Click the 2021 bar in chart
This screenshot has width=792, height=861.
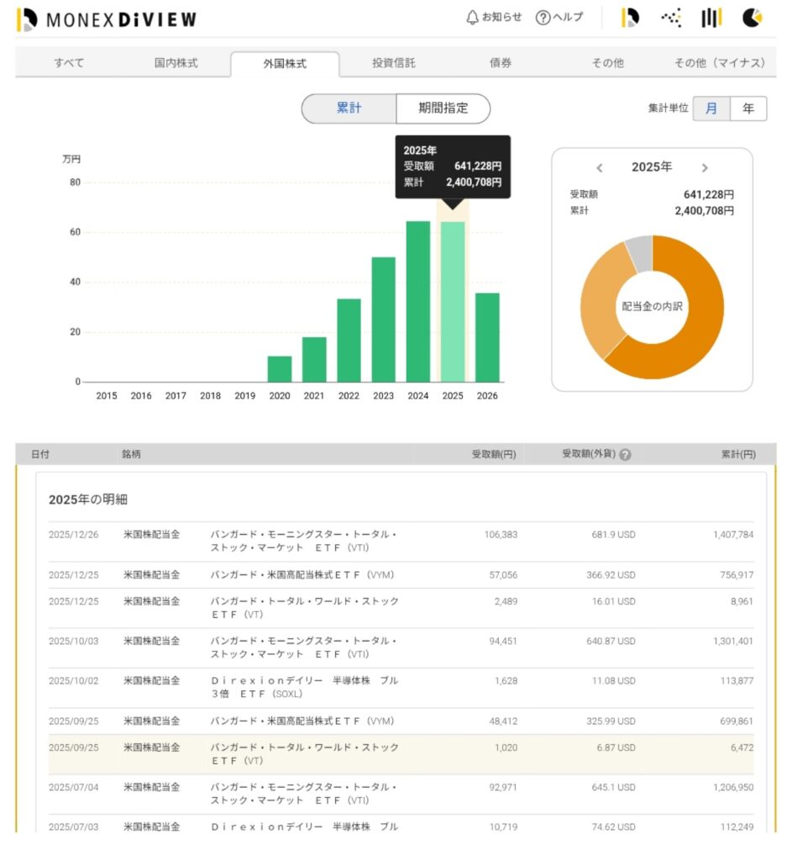coord(314,360)
